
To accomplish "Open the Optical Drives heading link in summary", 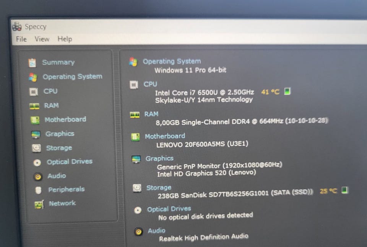I will point(169,209).
